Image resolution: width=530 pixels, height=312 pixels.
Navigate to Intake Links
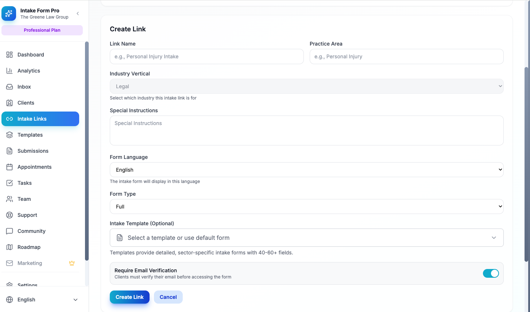(32, 119)
